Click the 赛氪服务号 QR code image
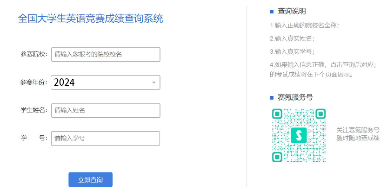The height and width of the screenshot is (190, 387). point(299,135)
